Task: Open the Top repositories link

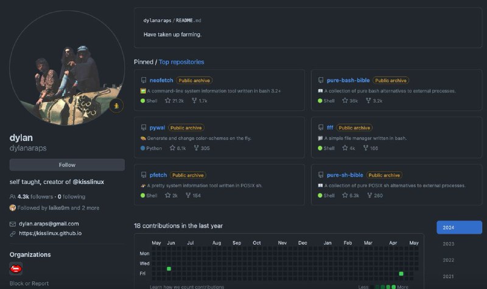Action: pyautogui.click(x=181, y=62)
